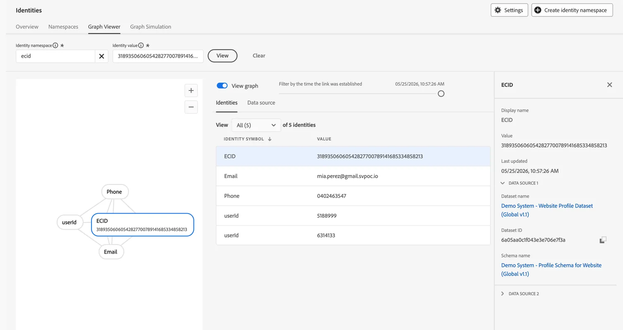Toggle the View graph switch off
Screen dimensions: 623x330
222,85
